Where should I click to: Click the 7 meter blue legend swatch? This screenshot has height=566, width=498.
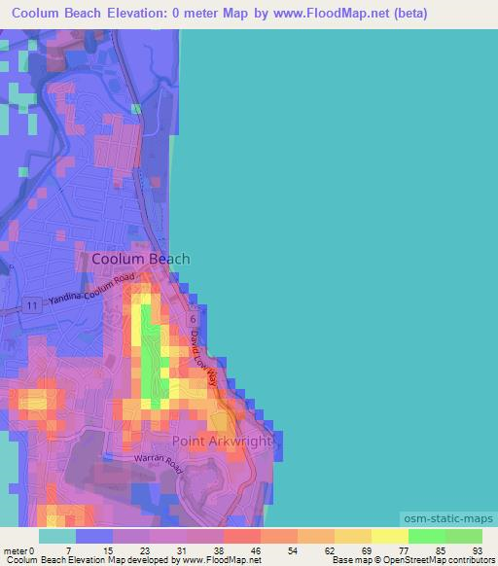coord(94,536)
